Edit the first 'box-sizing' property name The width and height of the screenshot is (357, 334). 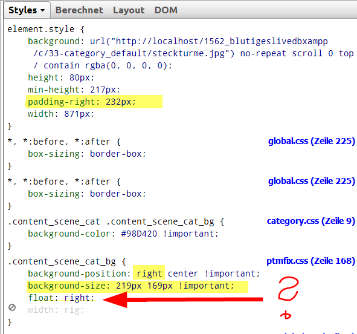pos(54,154)
